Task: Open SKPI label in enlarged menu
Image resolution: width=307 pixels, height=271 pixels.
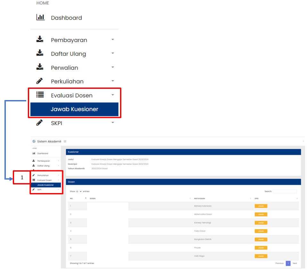Action: tap(56, 123)
